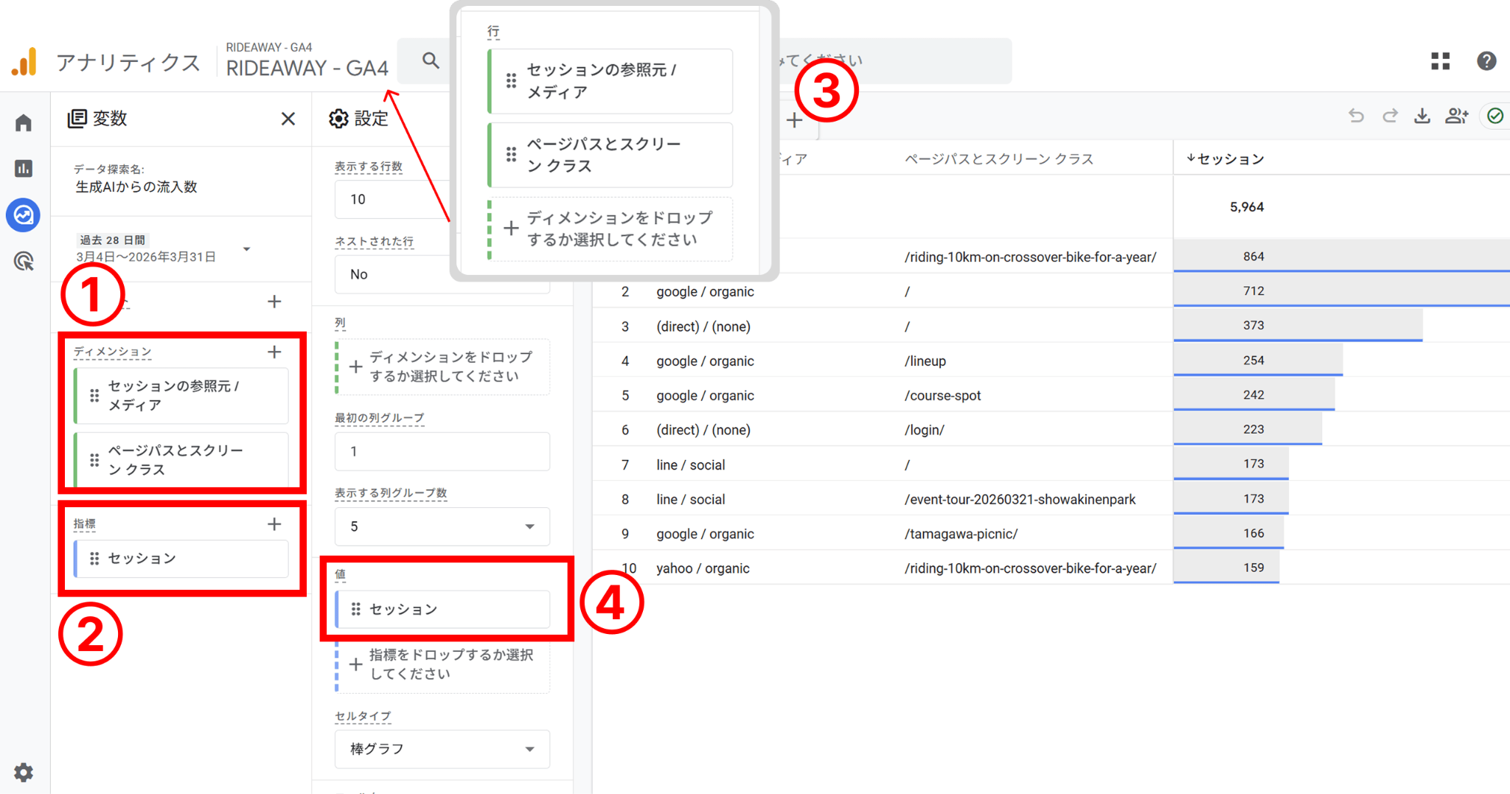The height and width of the screenshot is (794, 1510).
Task: Click the green checkmark status indicator
Action: (x=1495, y=116)
